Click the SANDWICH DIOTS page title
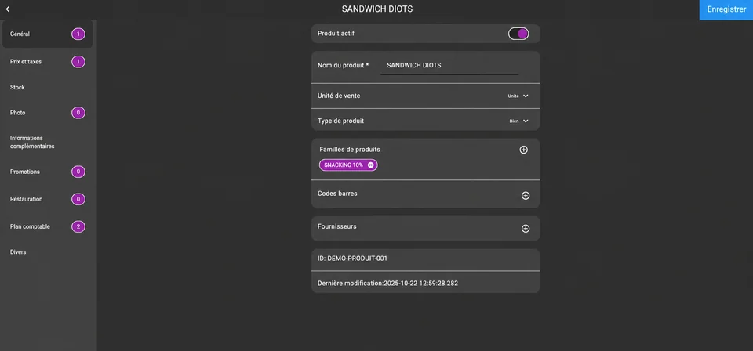Image resolution: width=753 pixels, height=351 pixels. 377,9
